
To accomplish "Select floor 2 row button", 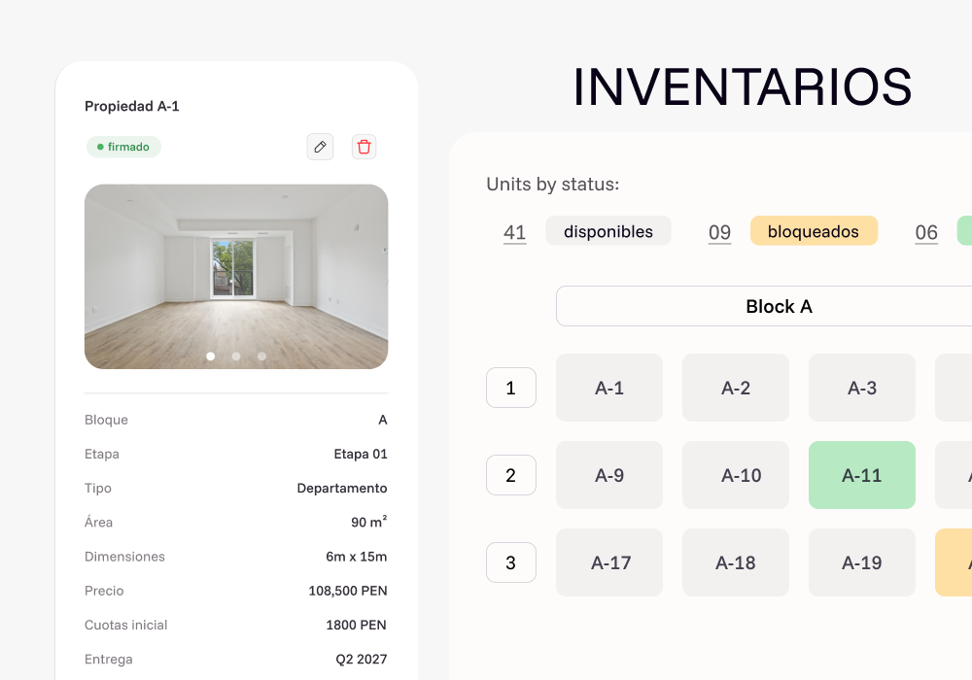I will point(511,475).
